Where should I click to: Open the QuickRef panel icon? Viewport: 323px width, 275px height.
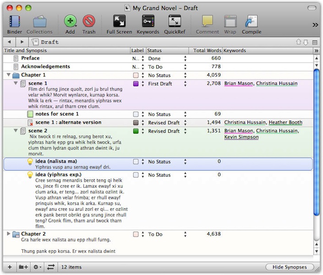tap(175, 21)
